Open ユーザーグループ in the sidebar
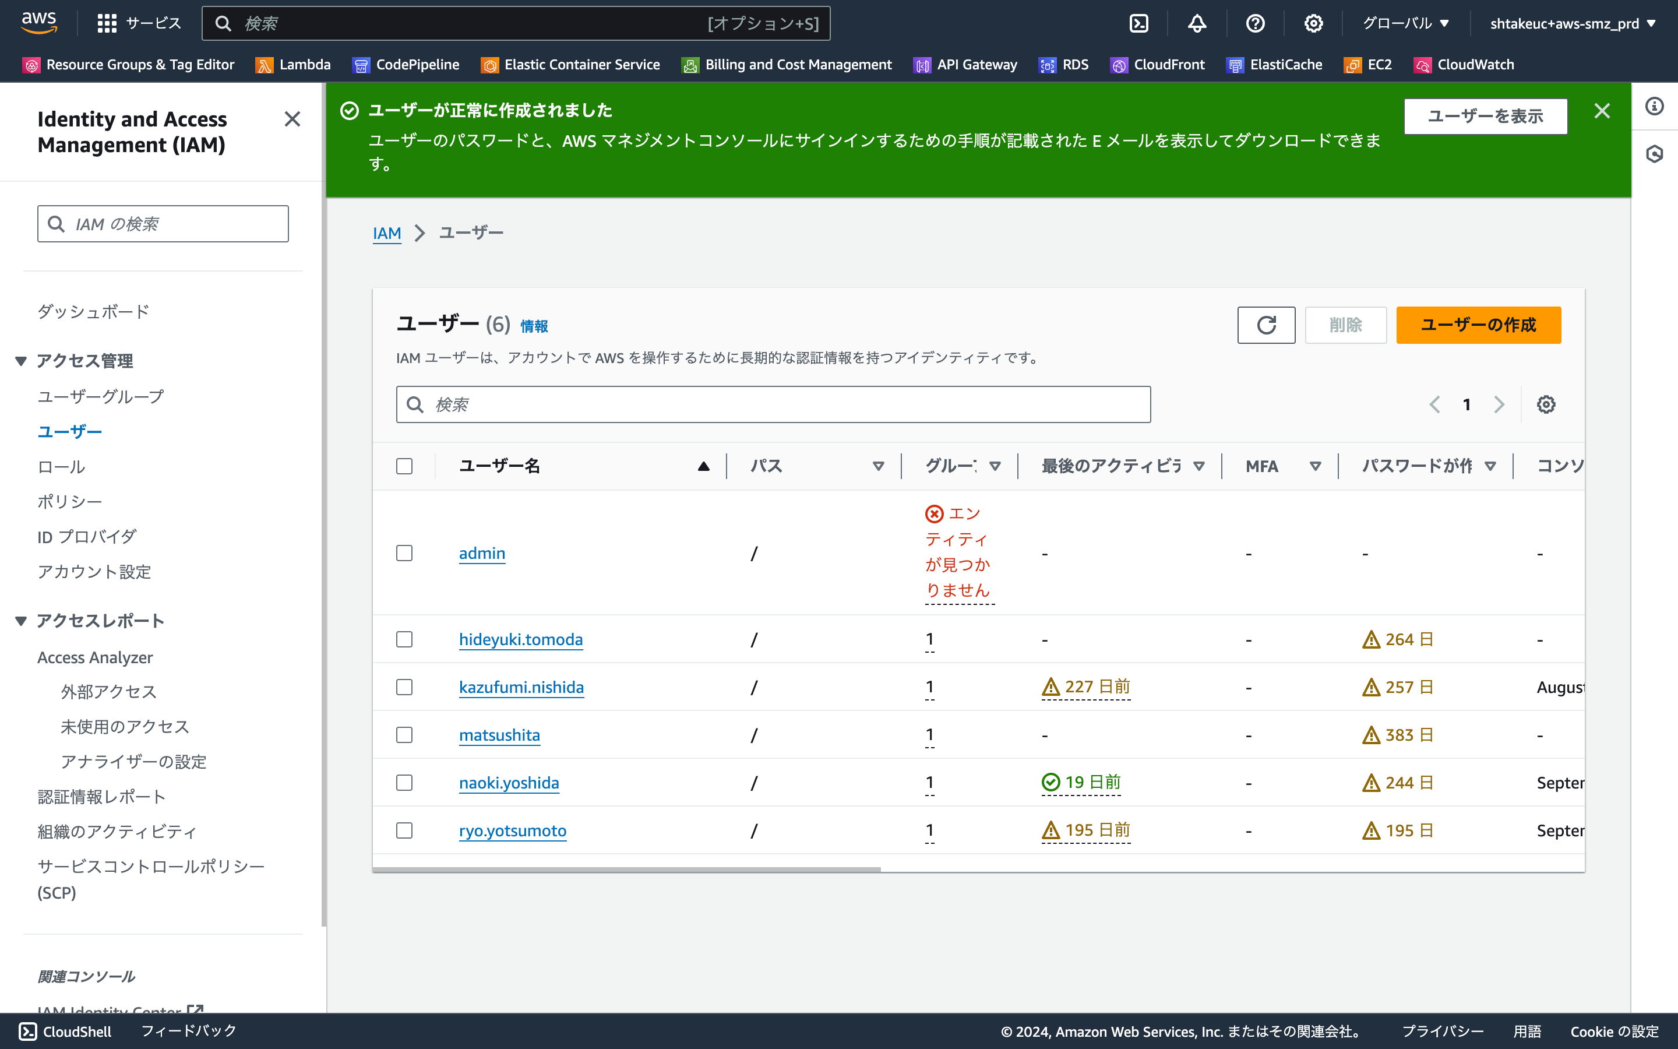 pyautogui.click(x=101, y=396)
